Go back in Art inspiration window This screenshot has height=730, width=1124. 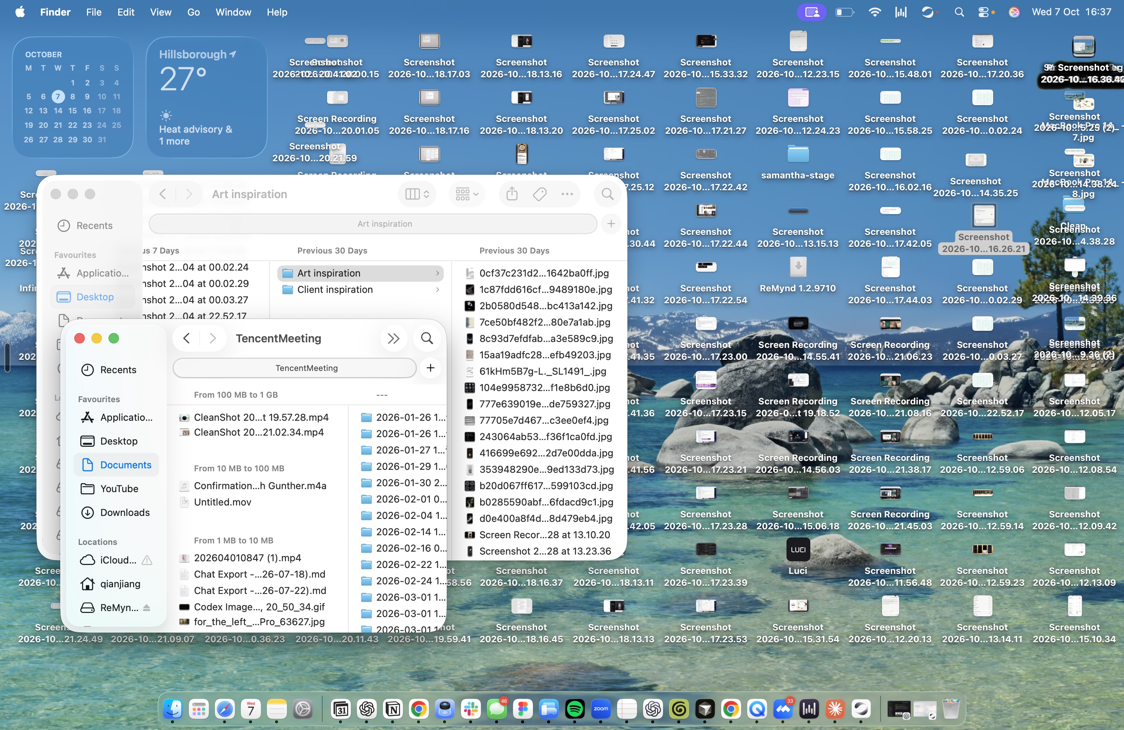[x=162, y=194]
